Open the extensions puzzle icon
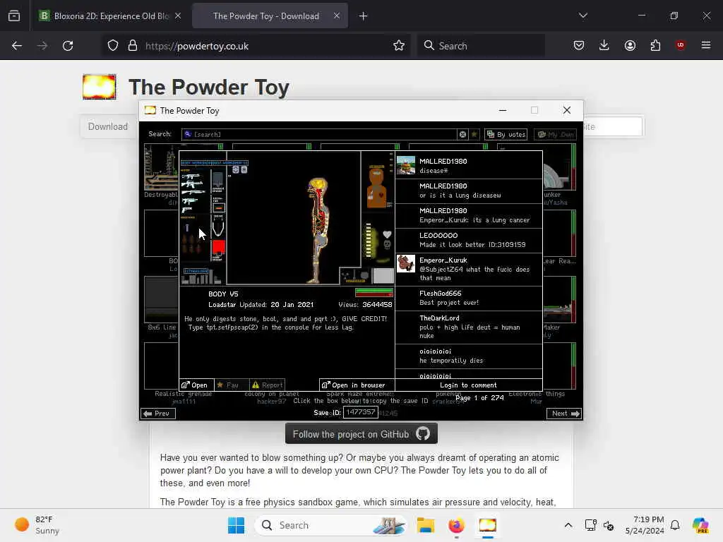 tap(655, 45)
